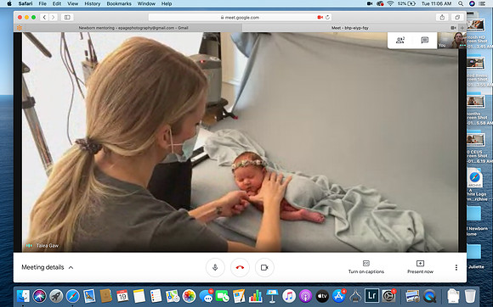Open Music in the Dock
The height and width of the screenshot is (307, 493).
pyautogui.click(x=289, y=296)
